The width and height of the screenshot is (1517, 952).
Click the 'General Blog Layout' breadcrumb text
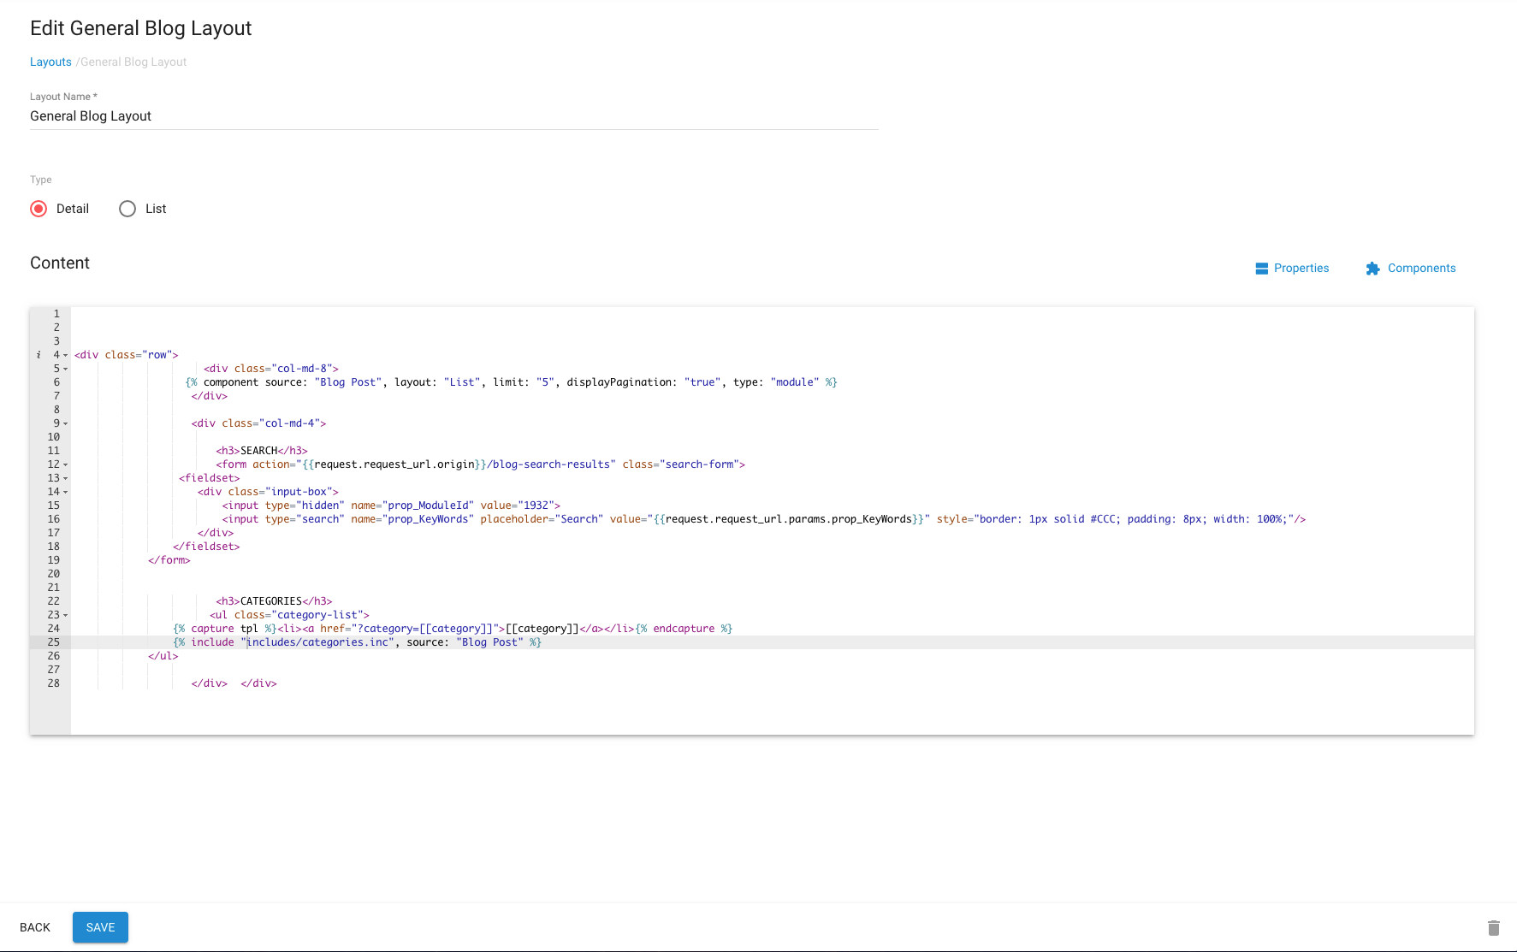tap(133, 62)
